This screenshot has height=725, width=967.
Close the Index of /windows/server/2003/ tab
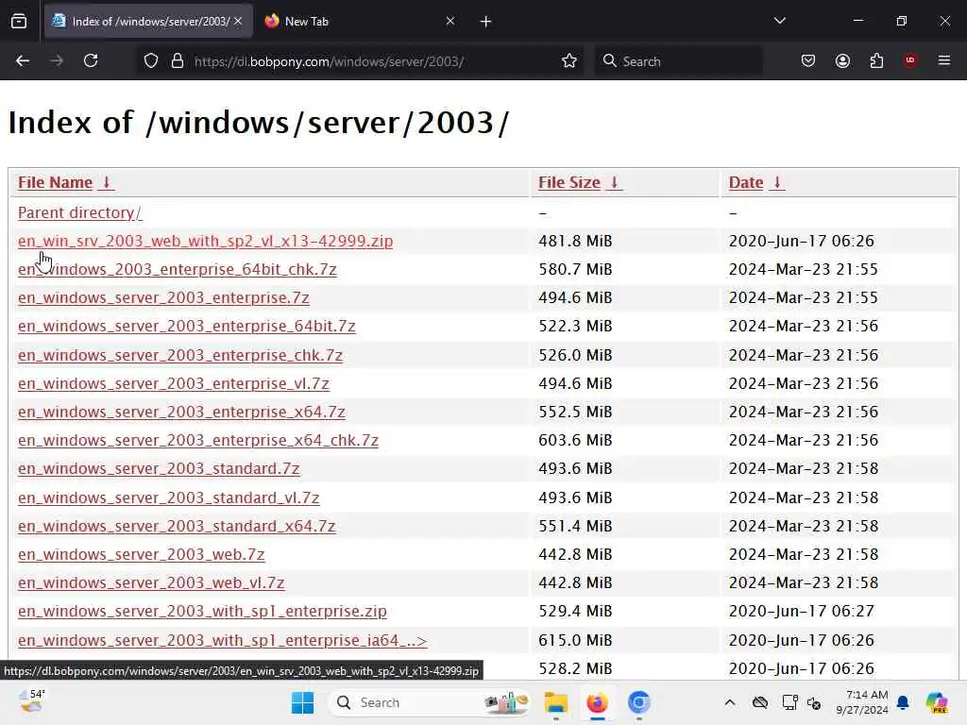tap(238, 21)
